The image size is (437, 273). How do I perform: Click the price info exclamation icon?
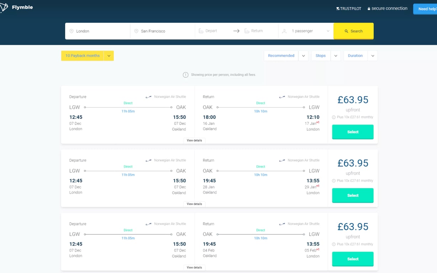click(x=185, y=75)
